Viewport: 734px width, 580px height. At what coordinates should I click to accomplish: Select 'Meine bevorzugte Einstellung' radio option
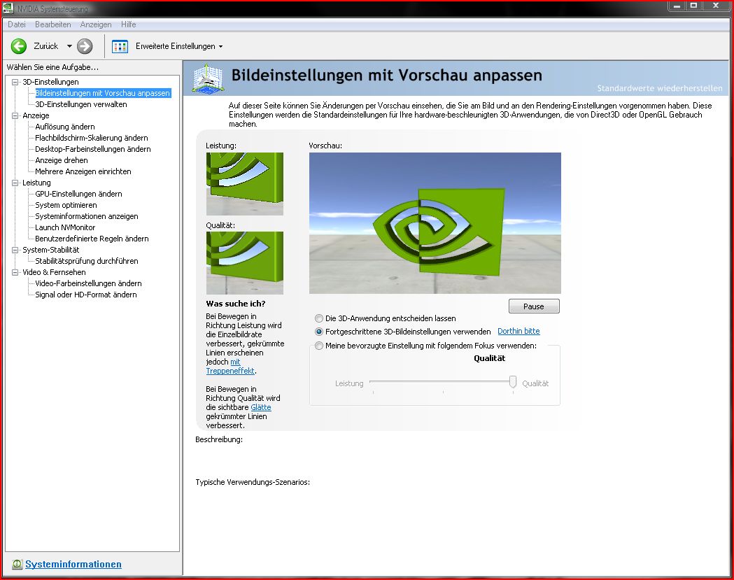(319, 346)
